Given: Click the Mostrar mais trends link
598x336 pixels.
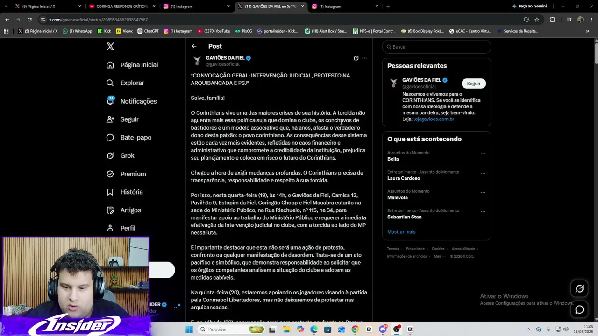Looking at the screenshot, I should pyautogui.click(x=401, y=232).
